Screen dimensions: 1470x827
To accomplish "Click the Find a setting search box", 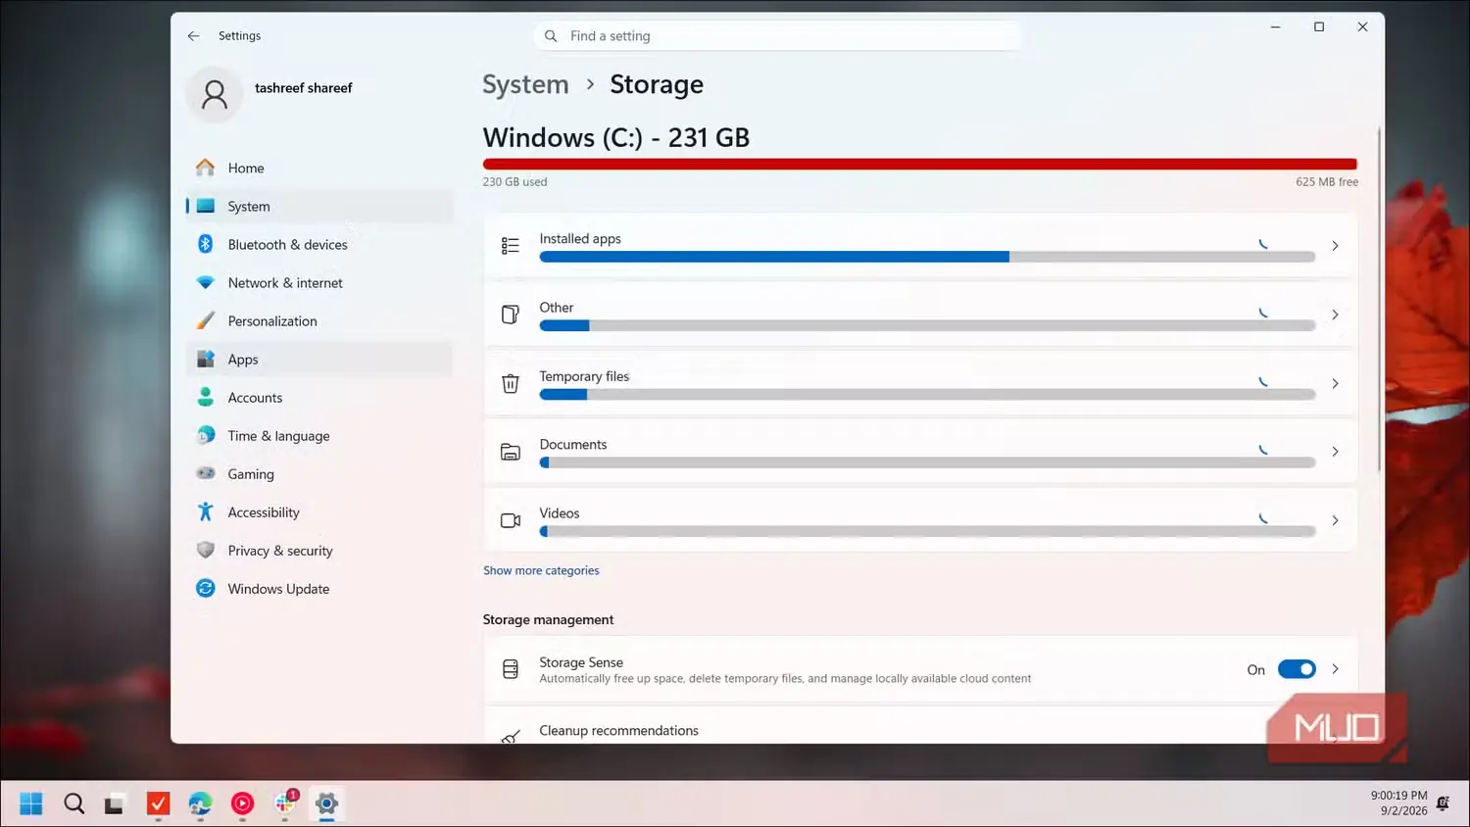I will pyautogui.click(x=778, y=35).
